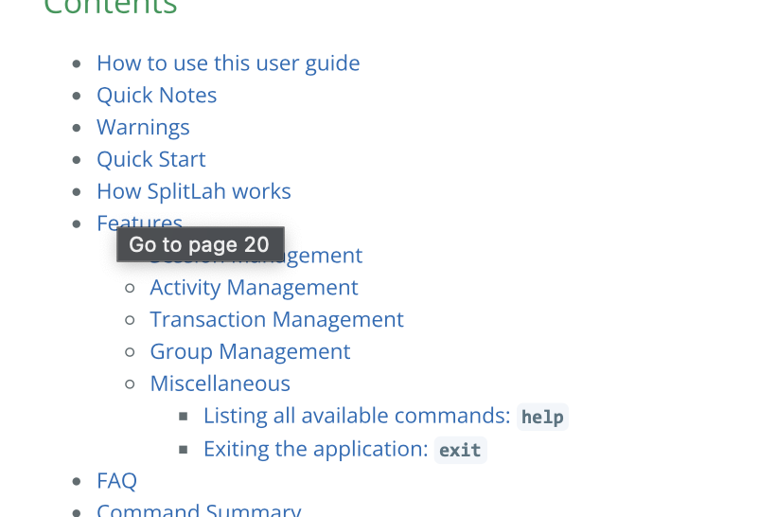Jump to the Quick Start section
The height and width of the screenshot is (517, 759).
pyautogui.click(x=151, y=159)
